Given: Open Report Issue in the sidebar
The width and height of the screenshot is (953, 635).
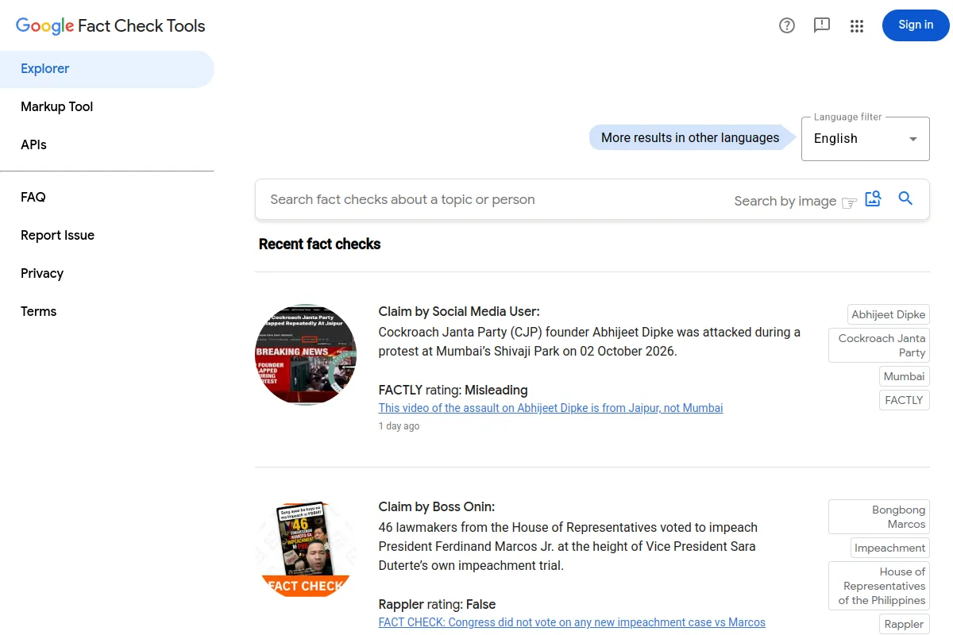Looking at the screenshot, I should click(x=107, y=236).
